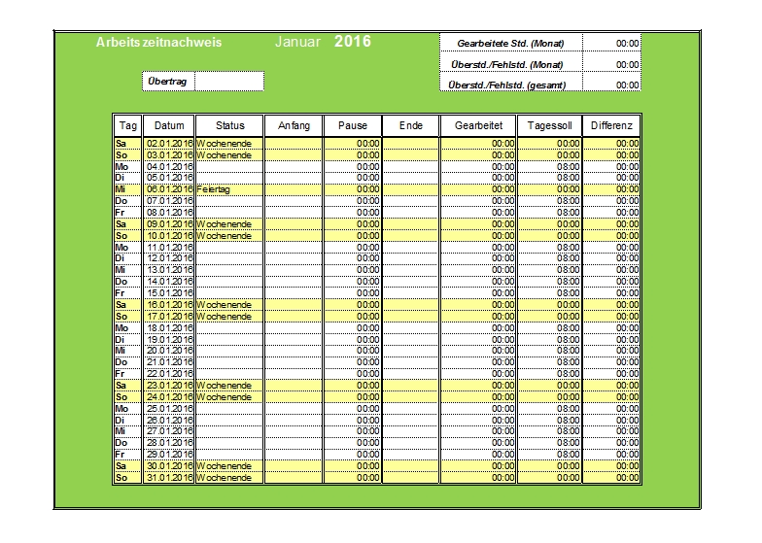Click the Anfang cell for 31.01.2016
Viewport: 762px width, 543px height.
pos(294,478)
